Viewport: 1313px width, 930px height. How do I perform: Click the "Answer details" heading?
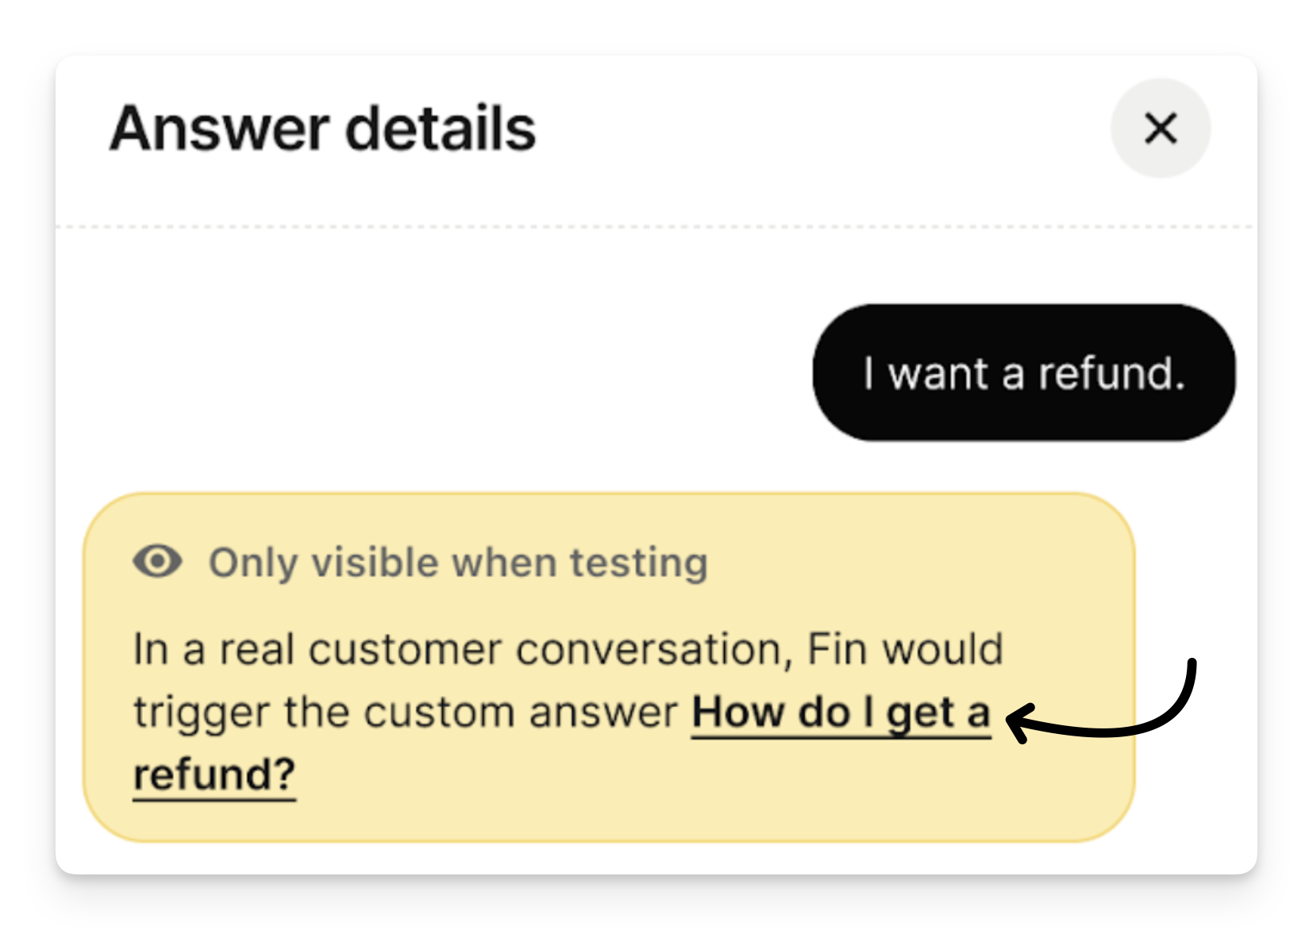tap(323, 129)
